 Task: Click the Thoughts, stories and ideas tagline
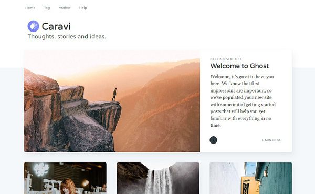point(67,37)
